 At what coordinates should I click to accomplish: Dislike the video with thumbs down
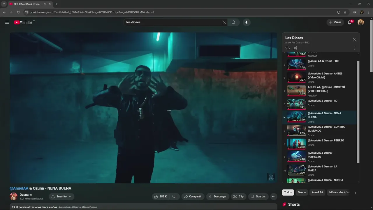point(174,197)
